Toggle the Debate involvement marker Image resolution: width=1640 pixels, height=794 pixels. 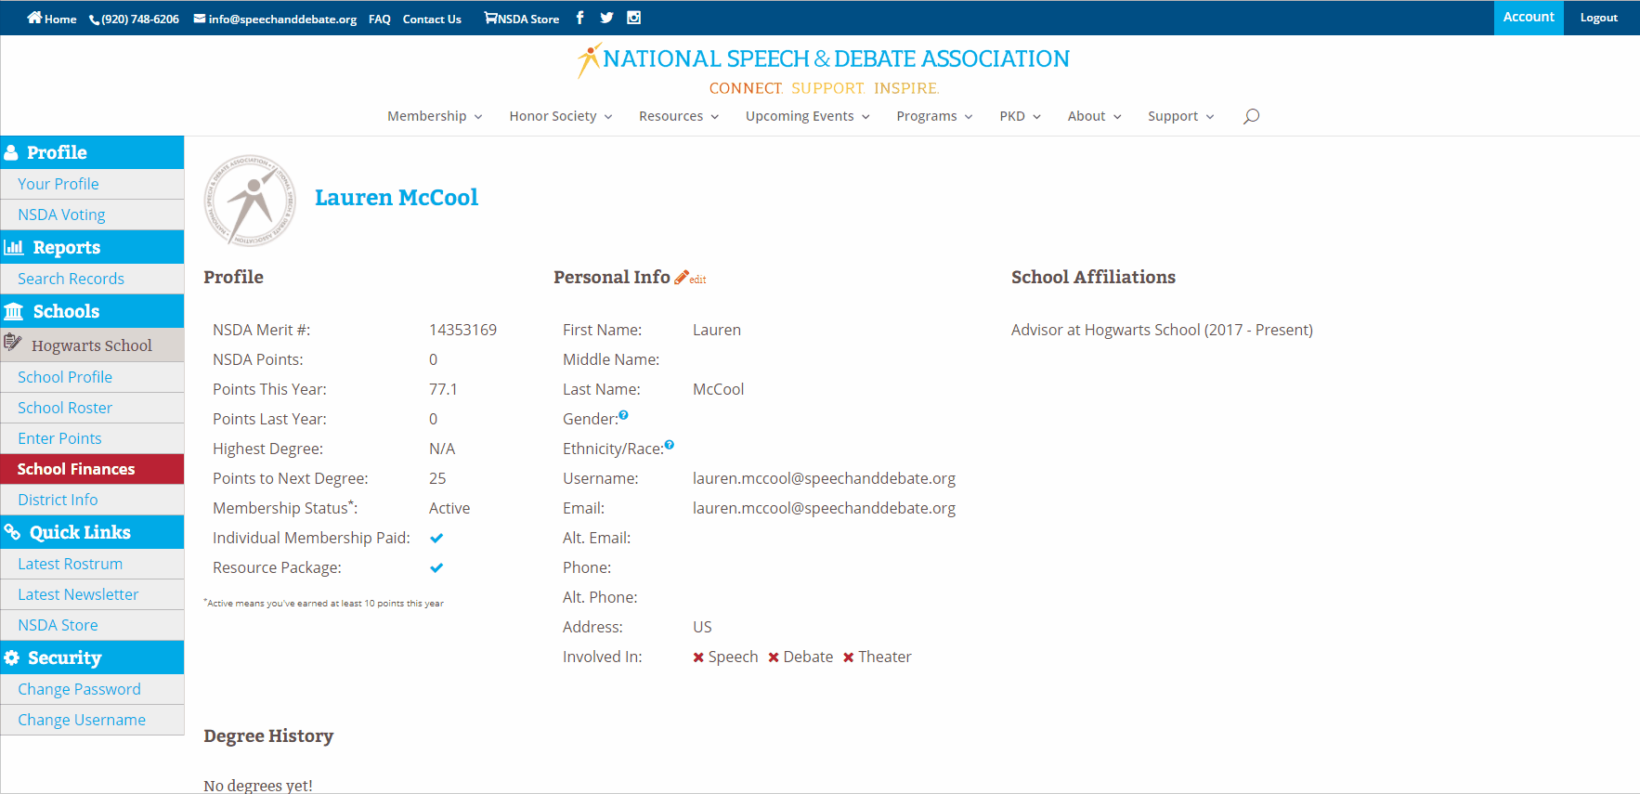pos(774,657)
